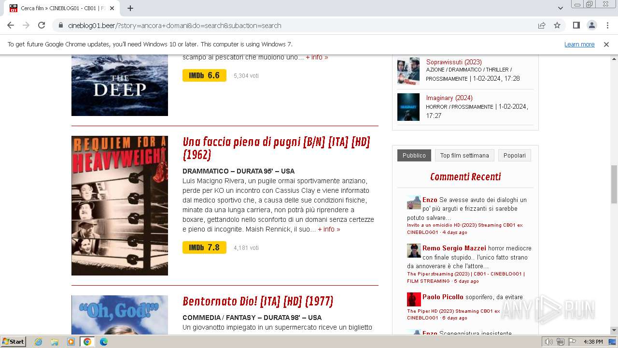Screen dimensions: 618x348
Task: Select Chrome in the taskbar
Action: (x=87, y=342)
